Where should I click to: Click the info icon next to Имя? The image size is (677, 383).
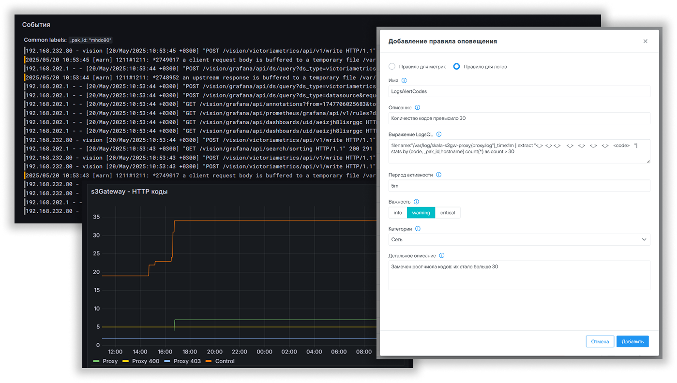[x=404, y=81]
